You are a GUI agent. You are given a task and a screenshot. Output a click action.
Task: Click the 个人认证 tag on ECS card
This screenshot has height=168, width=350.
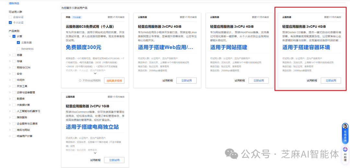pos(77,17)
